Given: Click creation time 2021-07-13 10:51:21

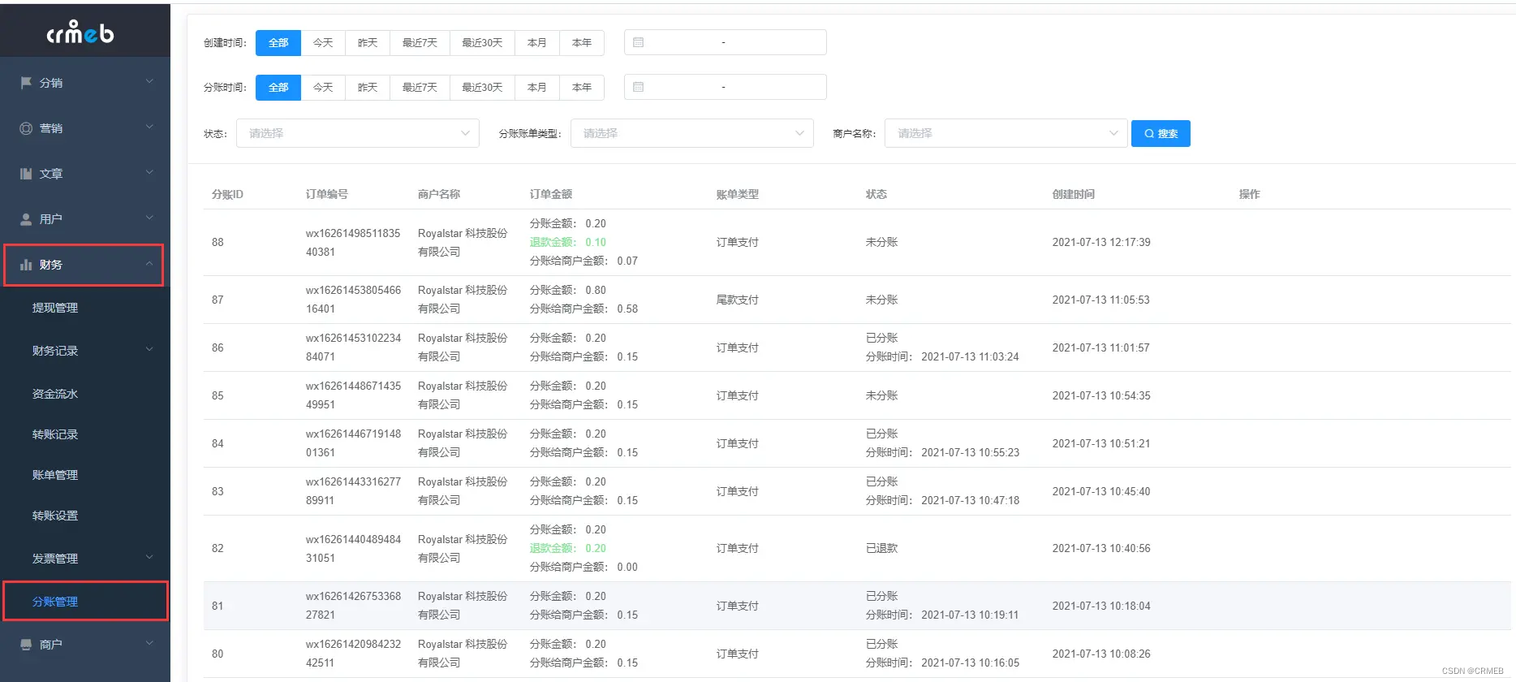Looking at the screenshot, I should tap(1101, 443).
